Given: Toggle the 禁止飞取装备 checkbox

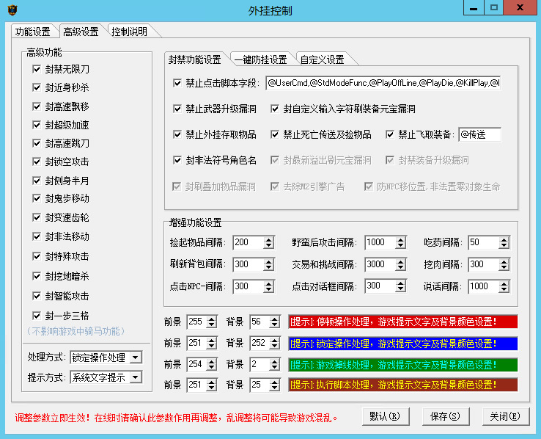Looking at the screenshot, I should (x=390, y=134).
